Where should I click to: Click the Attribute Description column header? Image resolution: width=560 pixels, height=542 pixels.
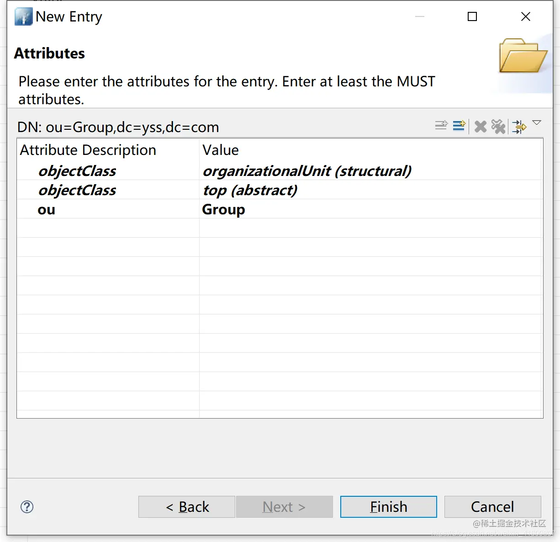point(88,150)
